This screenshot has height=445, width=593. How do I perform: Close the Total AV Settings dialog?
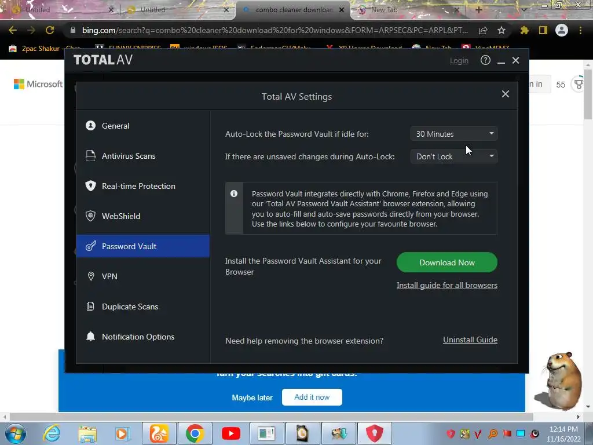[505, 94]
